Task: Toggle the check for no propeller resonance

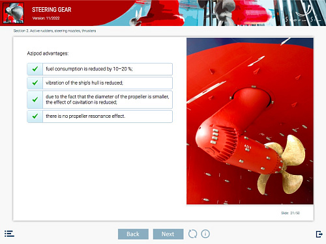Action: pyautogui.click(x=35, y=116)
